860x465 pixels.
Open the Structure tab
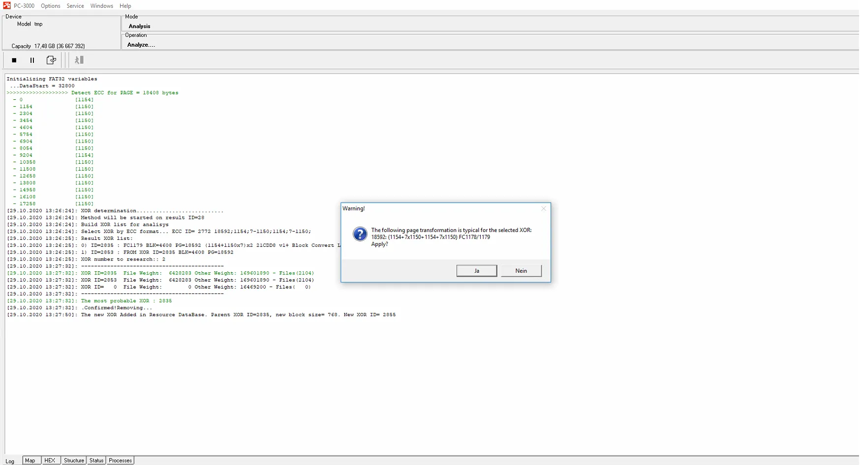pyautogui.click(x=74, y=461)
